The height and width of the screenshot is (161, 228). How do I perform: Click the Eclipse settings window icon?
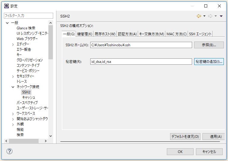(7, 6)
